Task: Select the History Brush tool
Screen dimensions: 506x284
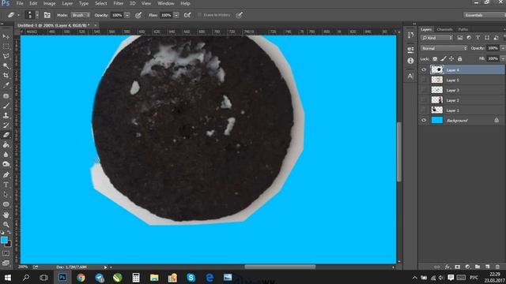Action: [6, 125]
